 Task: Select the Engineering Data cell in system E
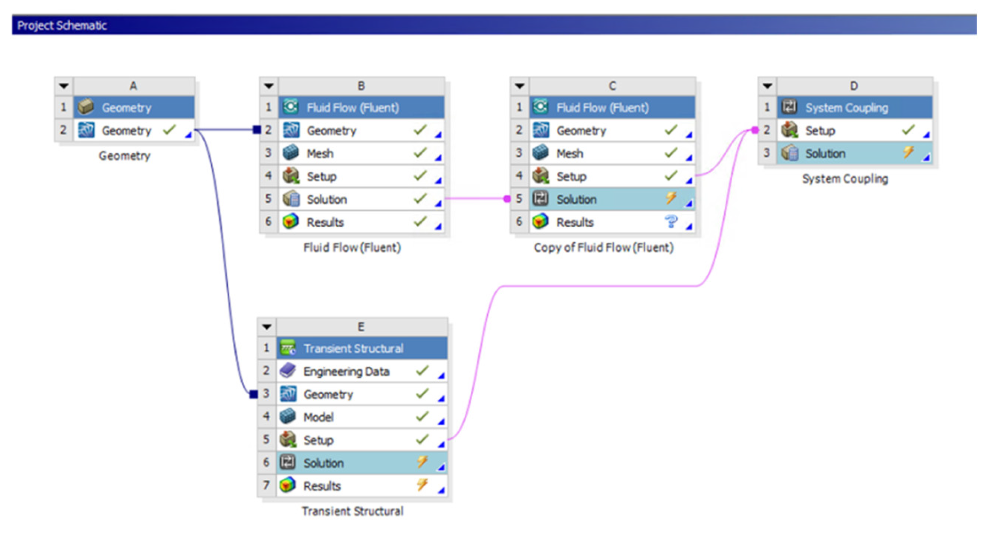pos(362,371)
